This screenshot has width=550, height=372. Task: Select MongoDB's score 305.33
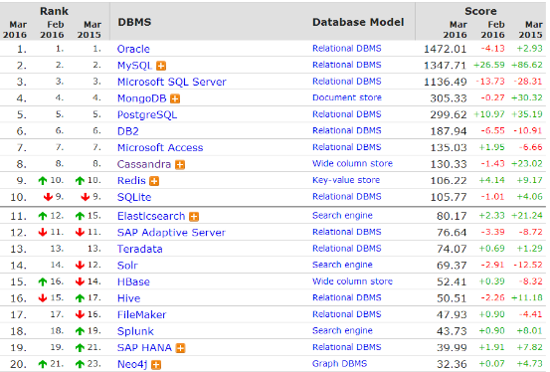pos(449,98)
